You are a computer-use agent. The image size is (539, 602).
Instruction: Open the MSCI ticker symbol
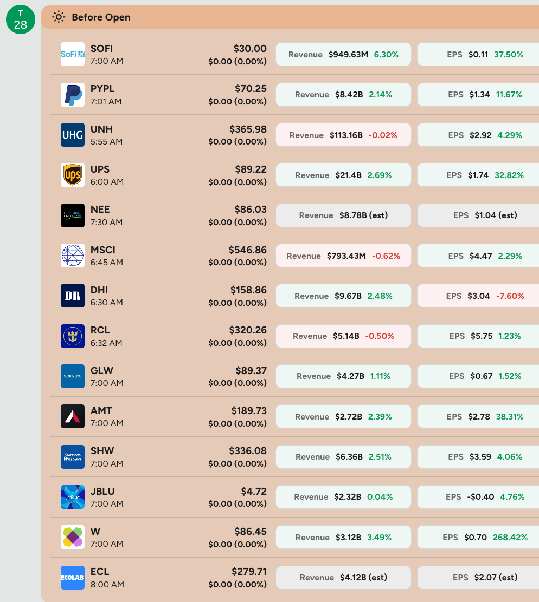point(102,250)
